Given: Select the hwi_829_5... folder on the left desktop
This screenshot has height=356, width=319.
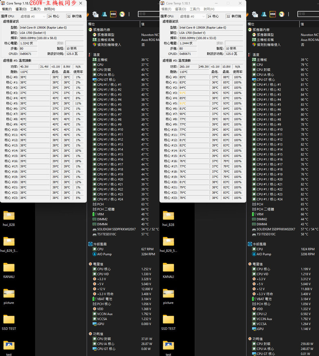Looking at the screenshot, I should click(9, 245).
